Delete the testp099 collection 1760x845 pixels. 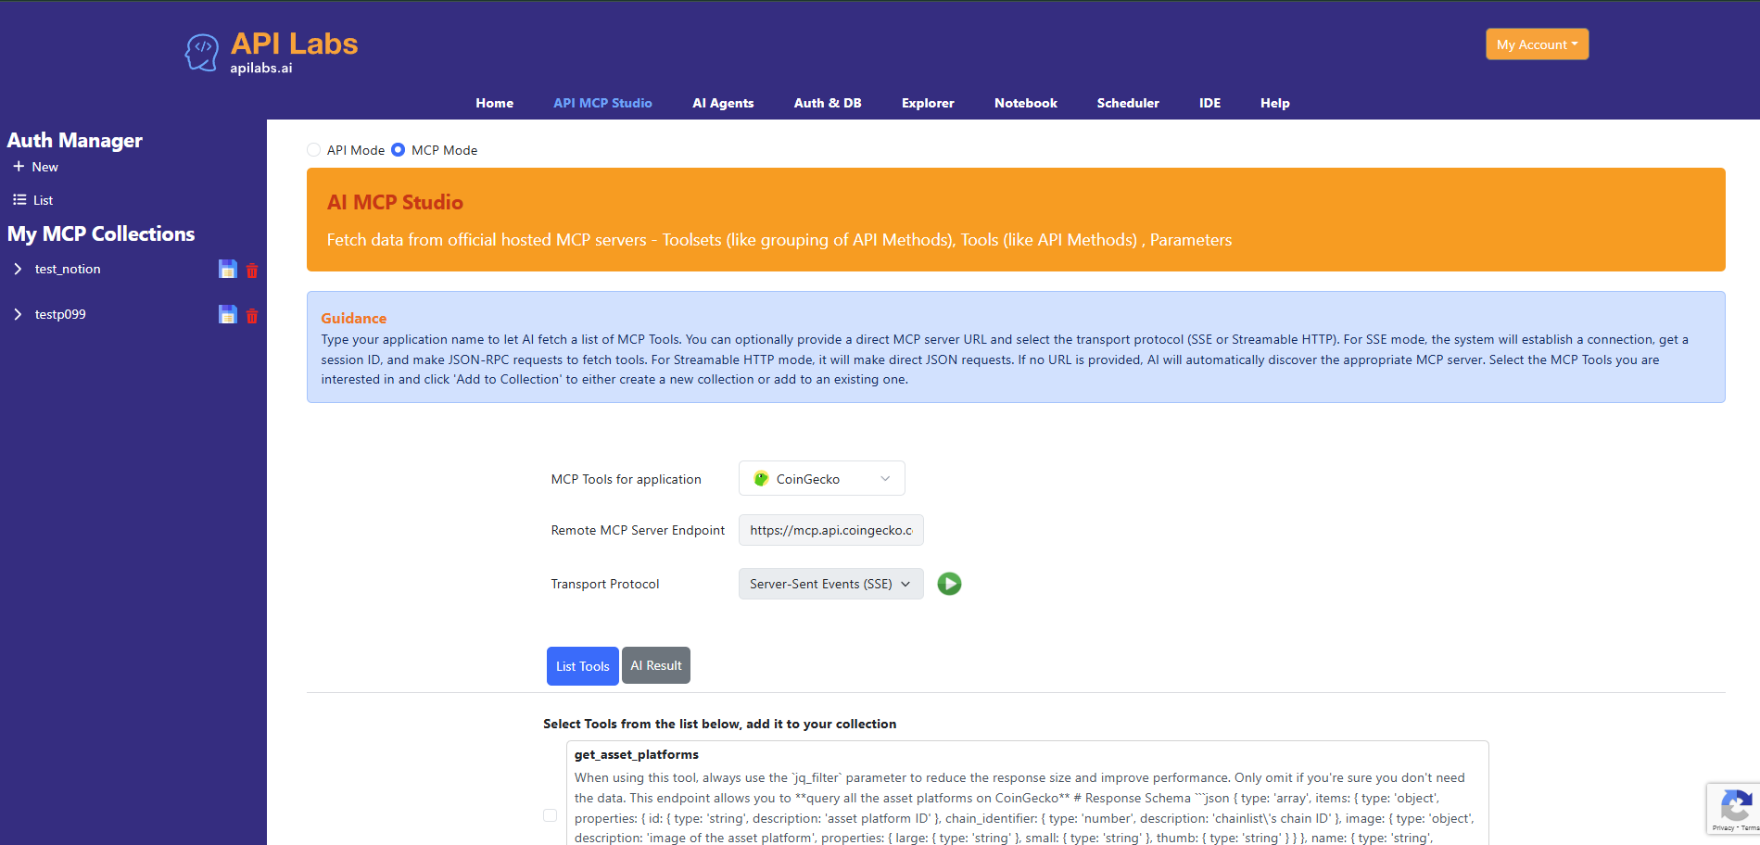pos(252,316)
